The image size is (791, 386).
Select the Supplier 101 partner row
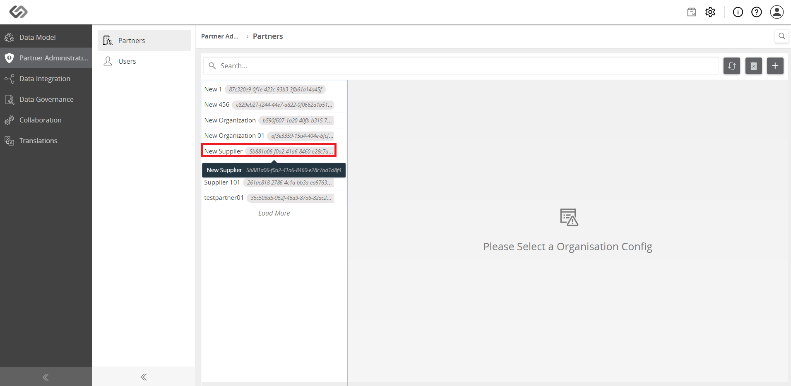274,182
